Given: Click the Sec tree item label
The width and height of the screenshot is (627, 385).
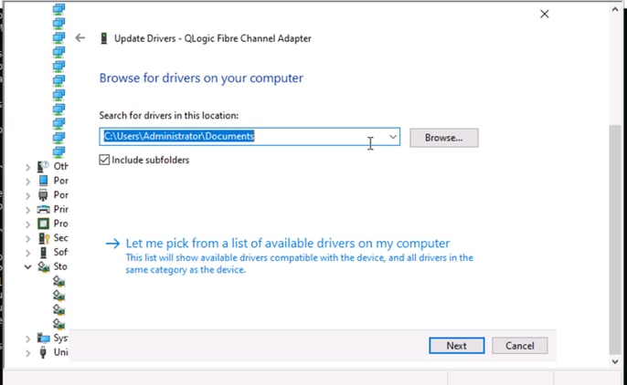Looking at the screenshot, I should tap(60, 238).
